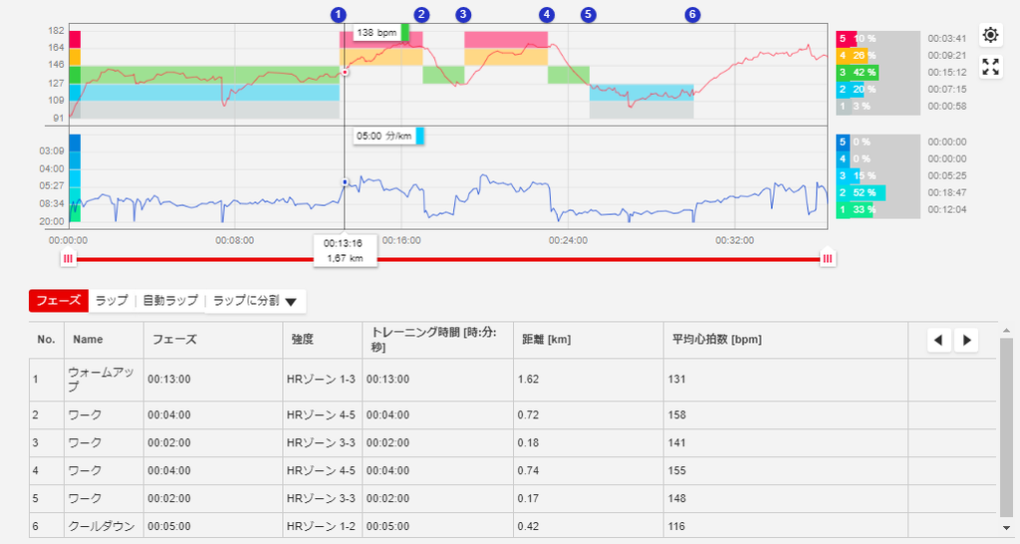Select ウォームアップ row name cell
Image resolution: width=1020 pixels, height=544 pixels.
point(104,380)
